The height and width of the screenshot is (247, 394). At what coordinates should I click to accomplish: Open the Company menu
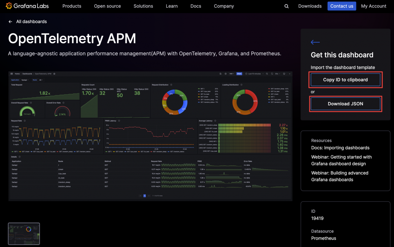pos(224,6)
